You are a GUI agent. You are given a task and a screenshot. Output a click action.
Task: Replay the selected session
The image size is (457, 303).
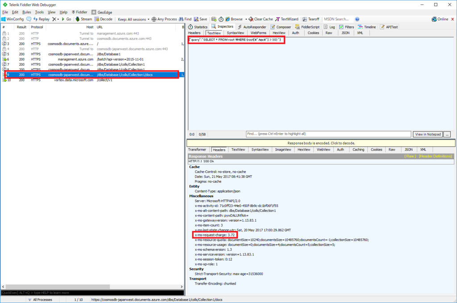coord(42,19)
